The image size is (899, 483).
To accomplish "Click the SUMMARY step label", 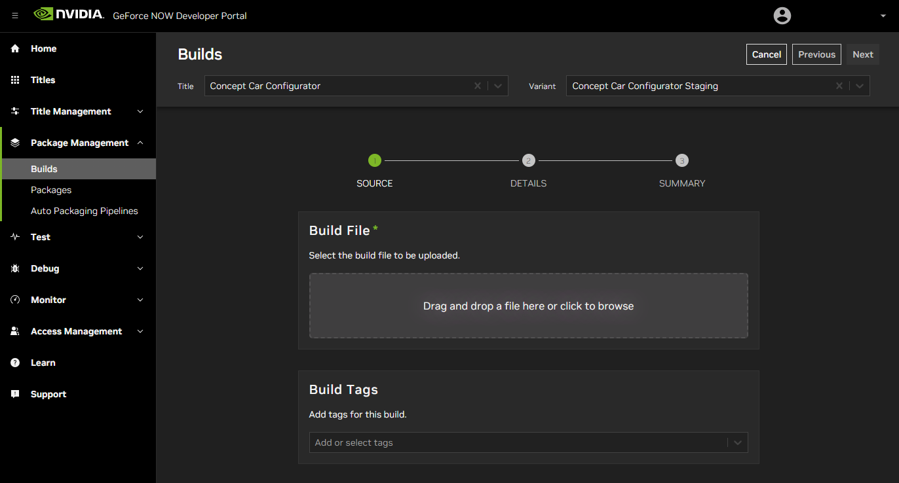I will [682, 183].
